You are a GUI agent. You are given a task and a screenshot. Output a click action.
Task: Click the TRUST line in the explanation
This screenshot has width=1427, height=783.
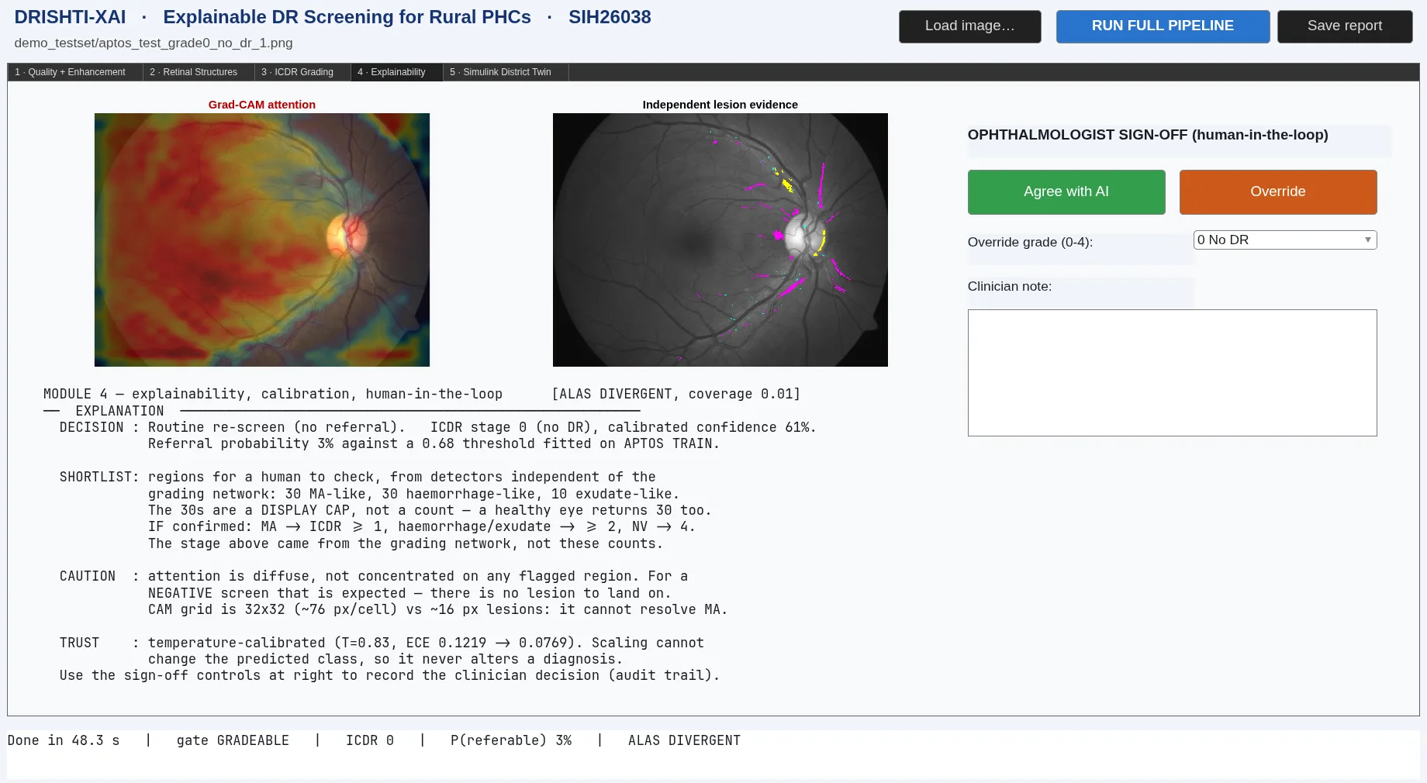click(382, 643)
